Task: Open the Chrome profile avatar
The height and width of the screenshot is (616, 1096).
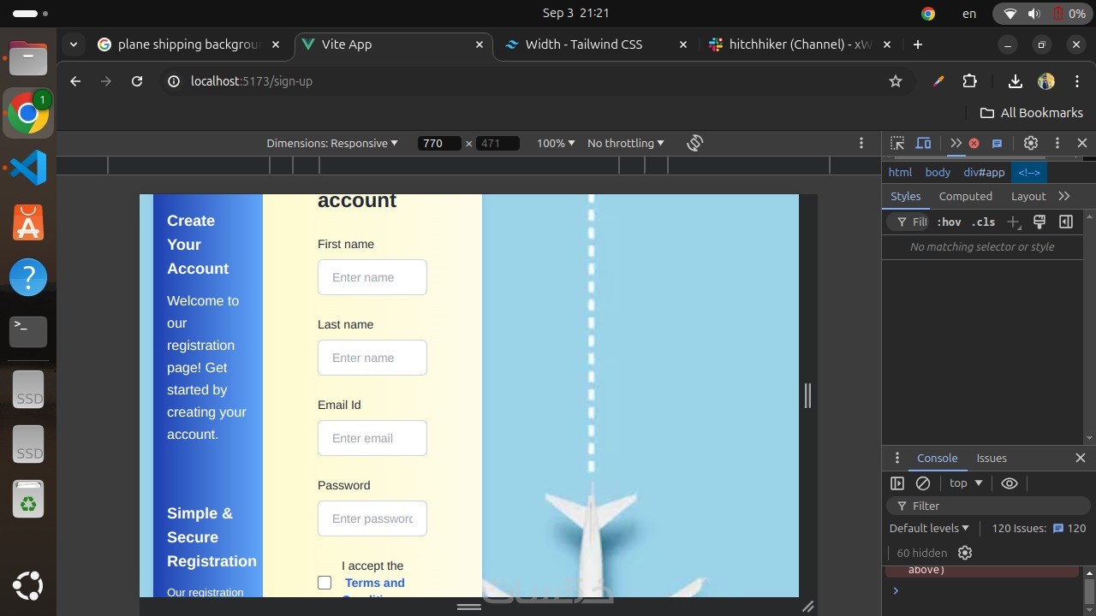Action: [1046, 81]
